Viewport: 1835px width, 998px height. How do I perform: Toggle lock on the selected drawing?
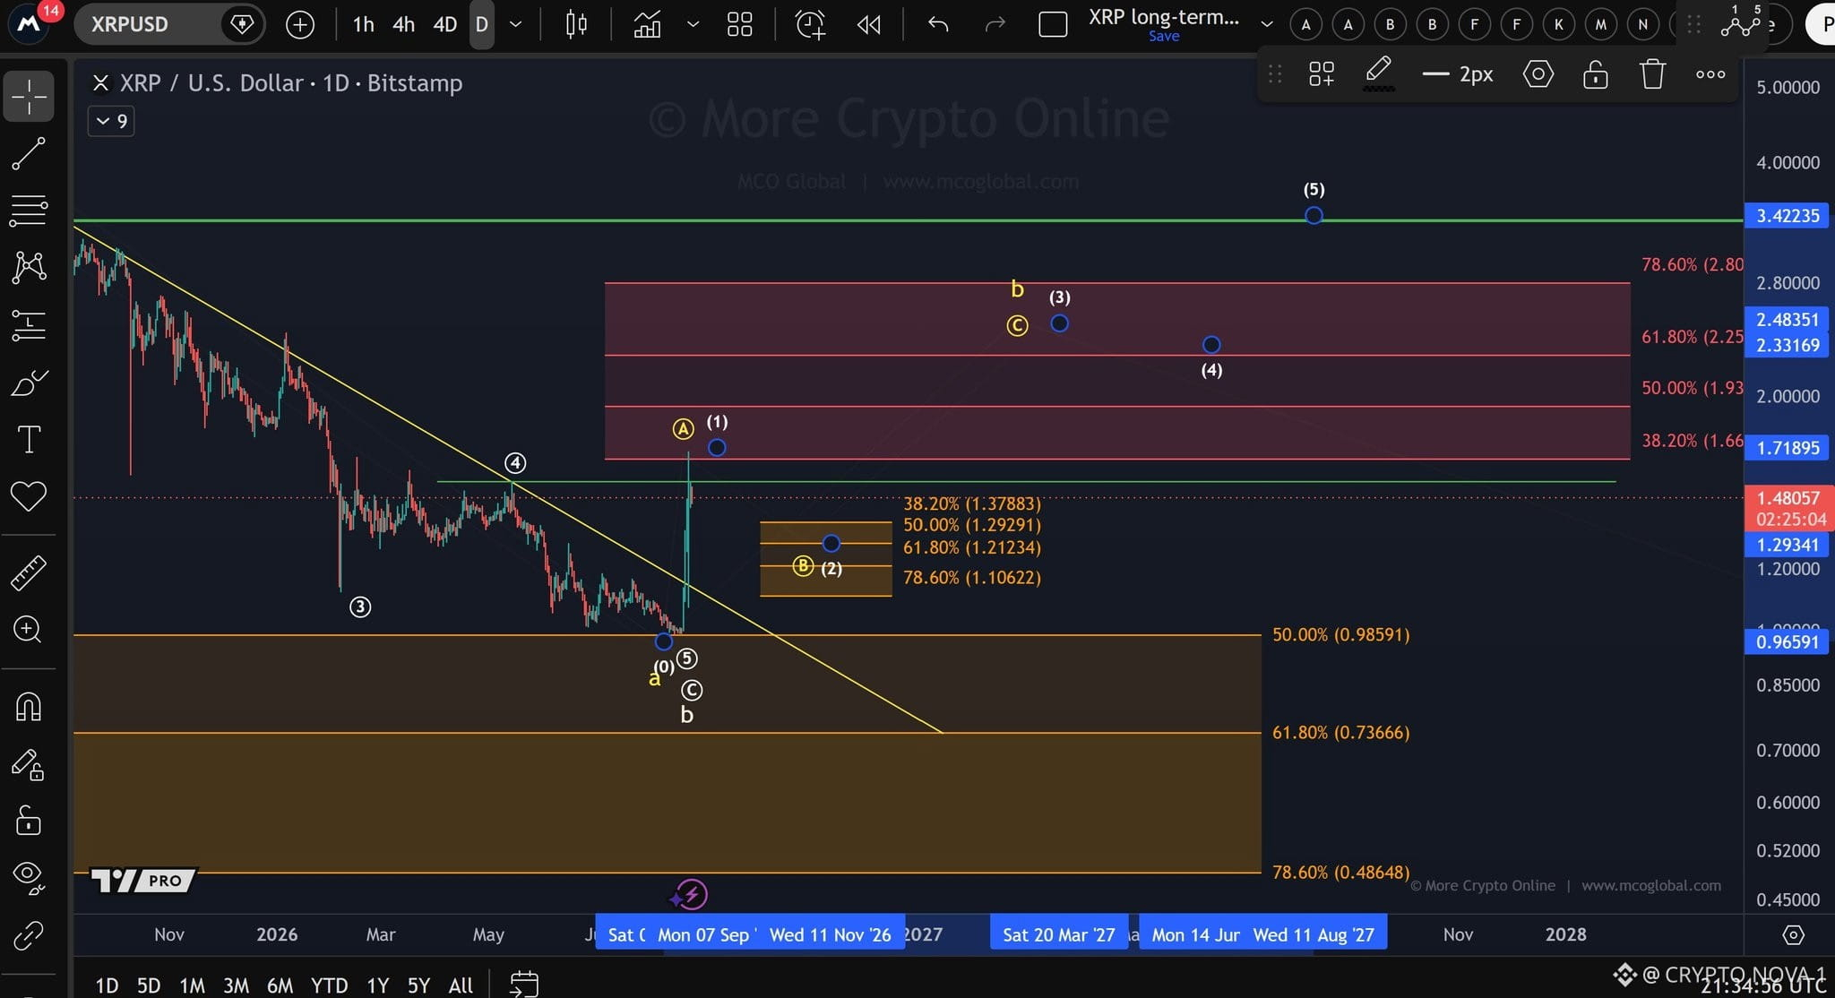coord(1596,74)
